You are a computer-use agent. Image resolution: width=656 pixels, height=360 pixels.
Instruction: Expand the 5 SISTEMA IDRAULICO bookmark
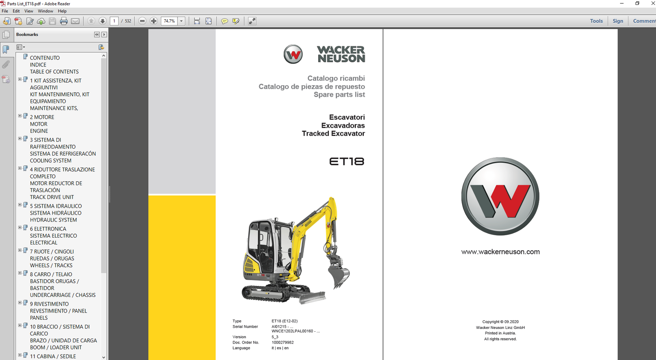pos(20,205)
